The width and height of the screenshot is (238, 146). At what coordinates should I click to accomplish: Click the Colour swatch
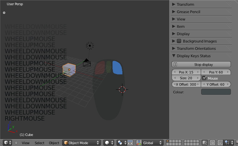(216, 92)
